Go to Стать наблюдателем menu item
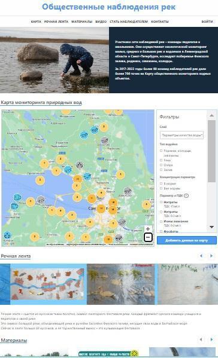The height and width of the screenshot is (358, 218). [129, 22]
